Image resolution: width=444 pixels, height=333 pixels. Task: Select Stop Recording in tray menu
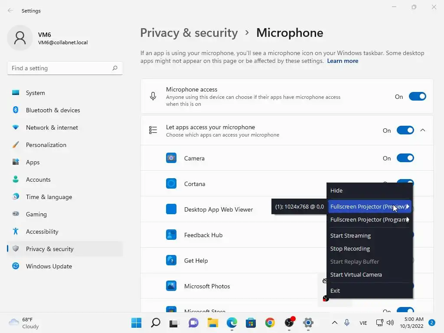pos(369,248)
